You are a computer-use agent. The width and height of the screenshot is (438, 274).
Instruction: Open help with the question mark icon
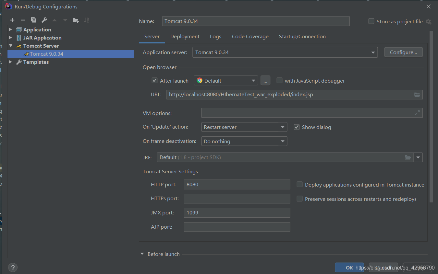click(x=13, y=268)
